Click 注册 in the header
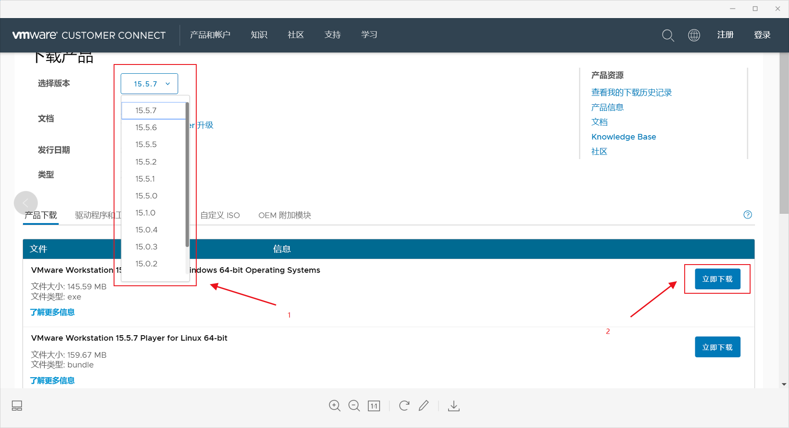The image size is (789, 428). click(725, 35)
